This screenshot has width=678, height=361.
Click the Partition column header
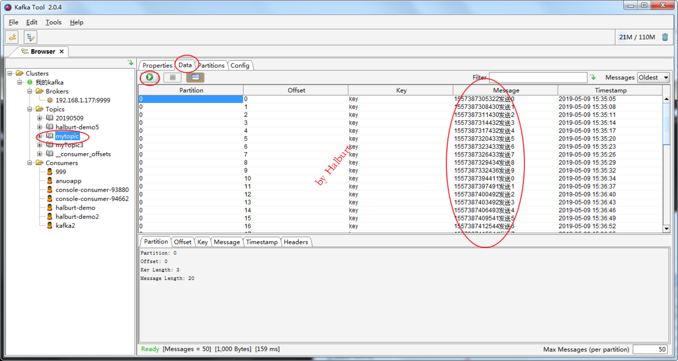191,90
